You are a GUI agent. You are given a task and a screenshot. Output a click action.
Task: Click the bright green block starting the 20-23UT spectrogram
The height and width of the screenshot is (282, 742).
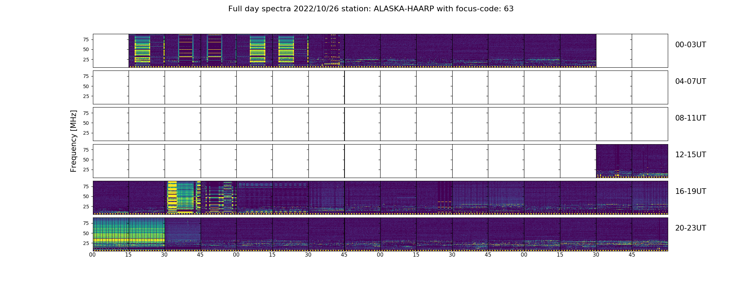coord(129,234)
